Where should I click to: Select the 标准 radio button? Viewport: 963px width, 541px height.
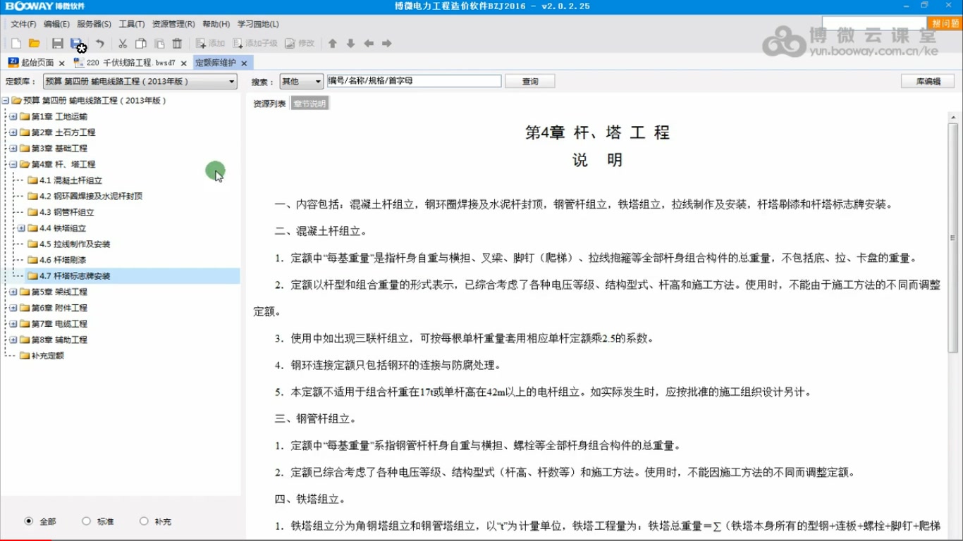(86, 521)
